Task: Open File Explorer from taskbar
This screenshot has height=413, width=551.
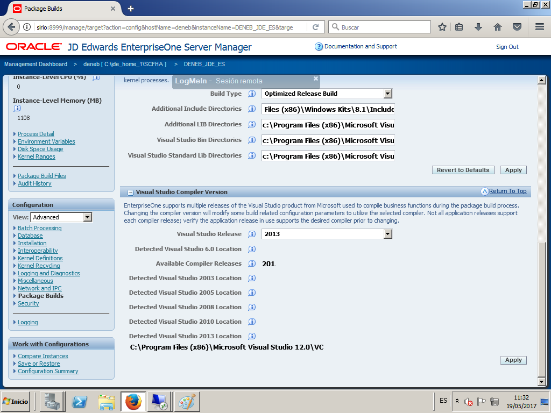Action: click(107, 401)
